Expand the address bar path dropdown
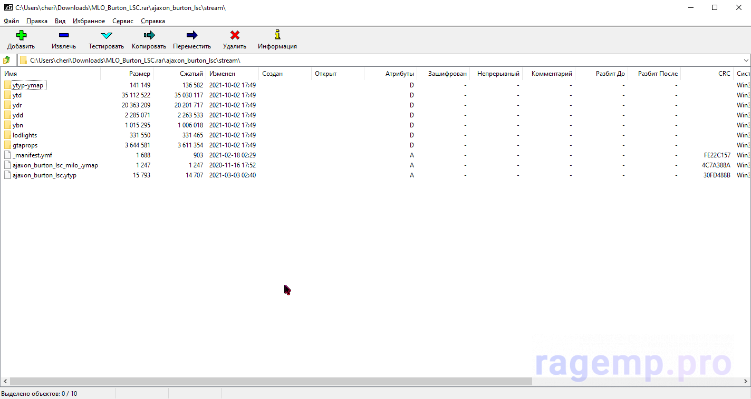This screenshot has width=751, height=399. [746, 61]
